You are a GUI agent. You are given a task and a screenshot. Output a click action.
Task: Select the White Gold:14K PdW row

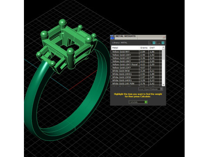[x=136, y=84]
